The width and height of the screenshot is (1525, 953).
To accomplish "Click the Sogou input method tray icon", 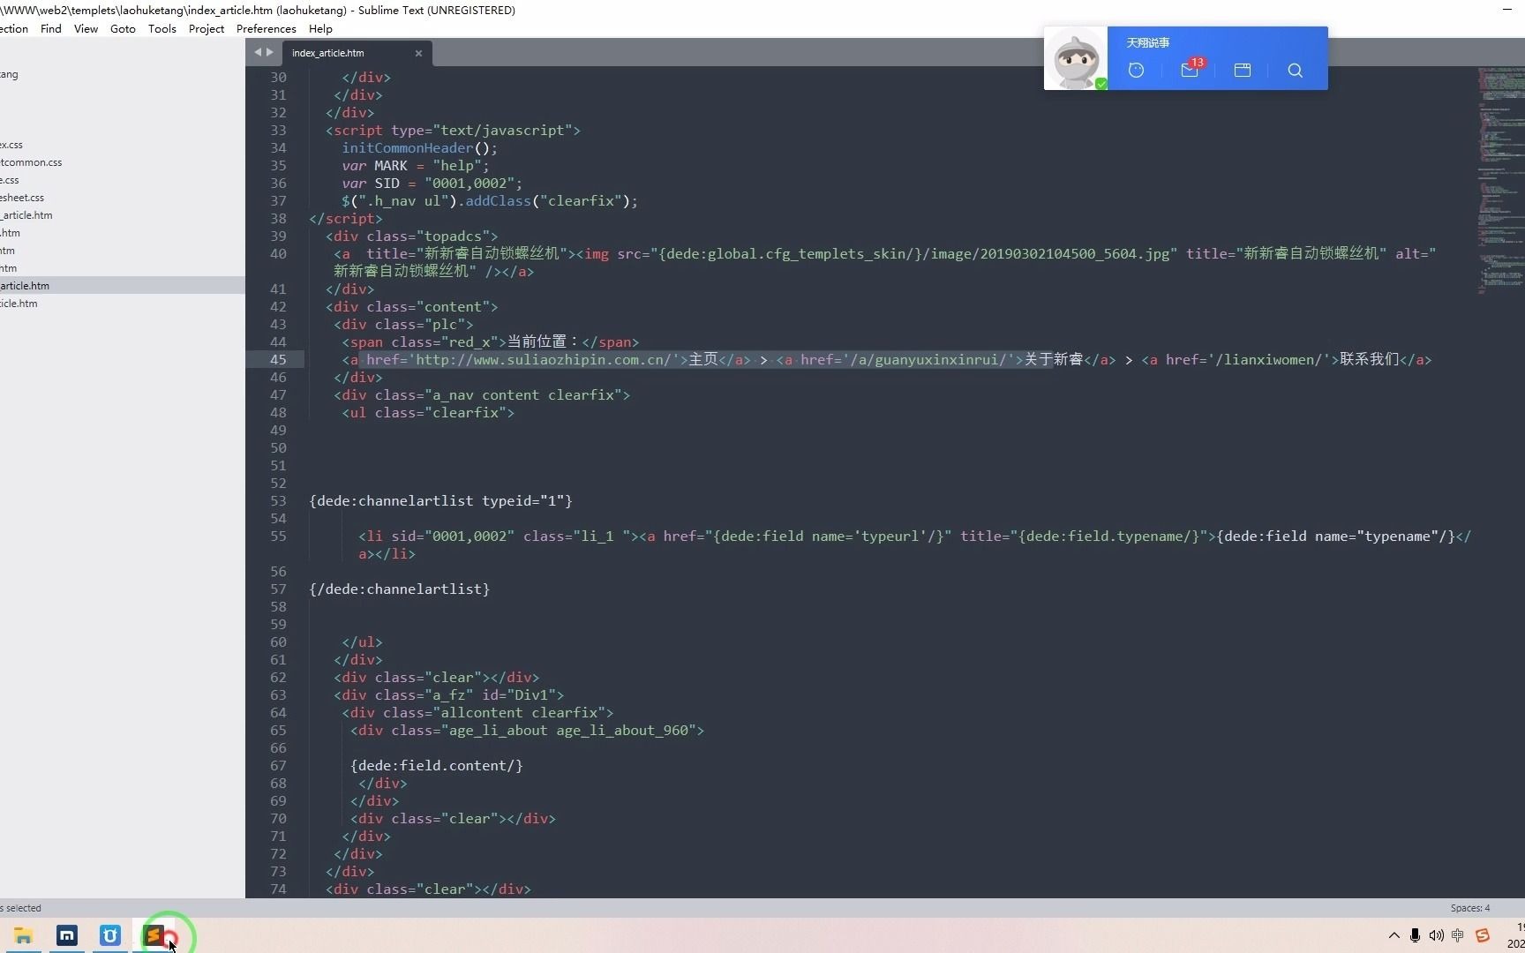I will coord(1483,935).
